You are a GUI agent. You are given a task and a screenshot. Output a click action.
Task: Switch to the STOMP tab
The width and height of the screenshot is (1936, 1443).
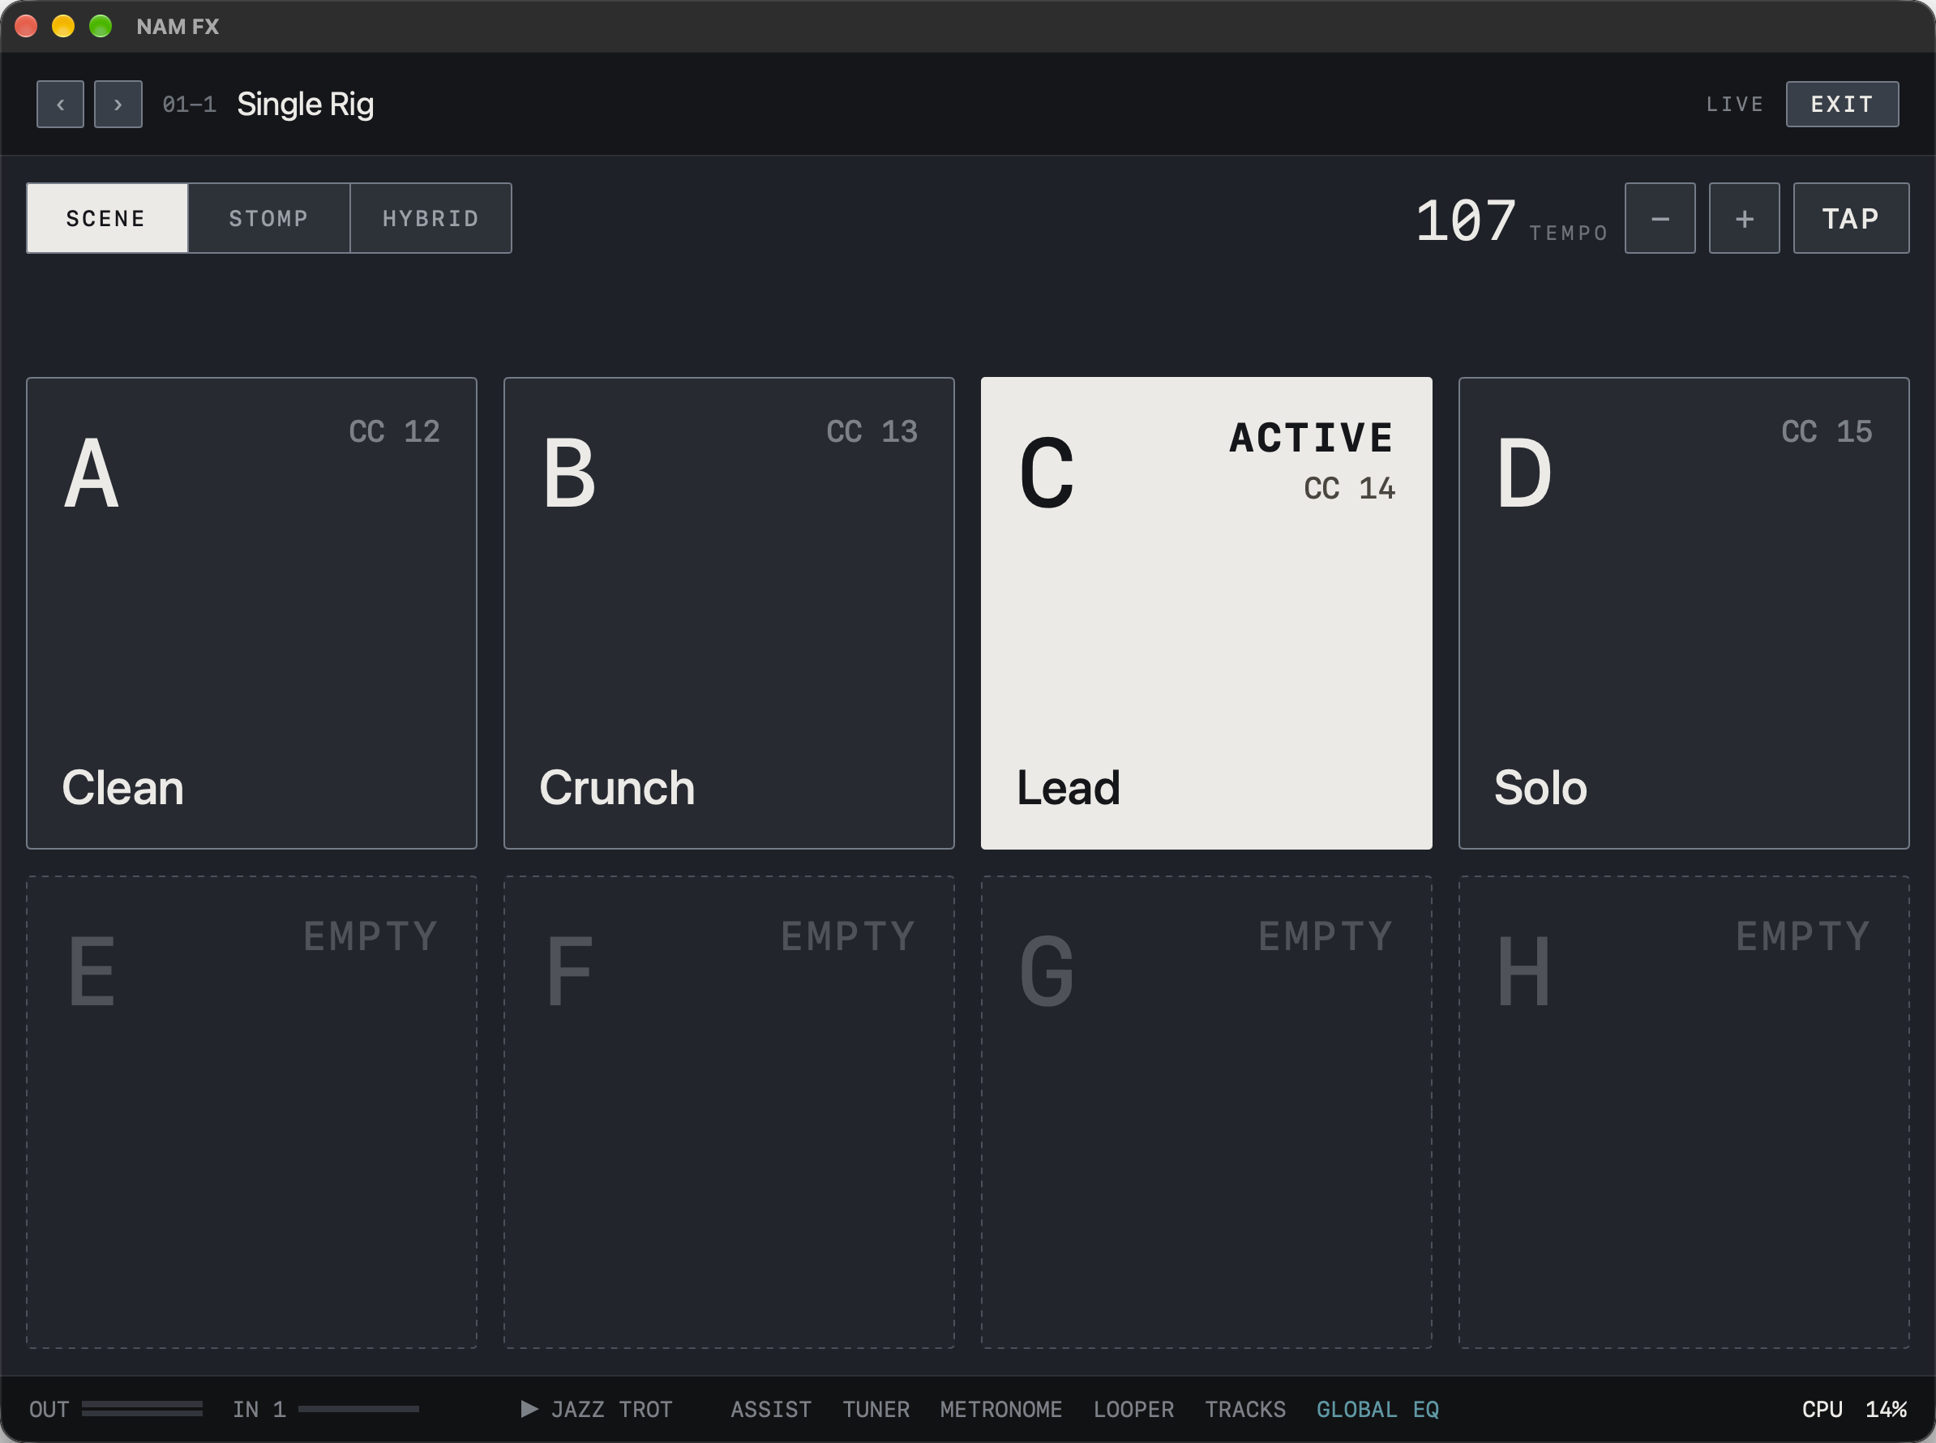tap(269, 218)
